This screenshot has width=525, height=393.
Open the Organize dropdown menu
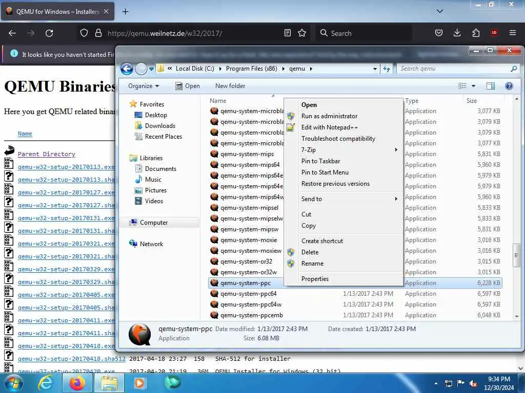coord(144,86)
